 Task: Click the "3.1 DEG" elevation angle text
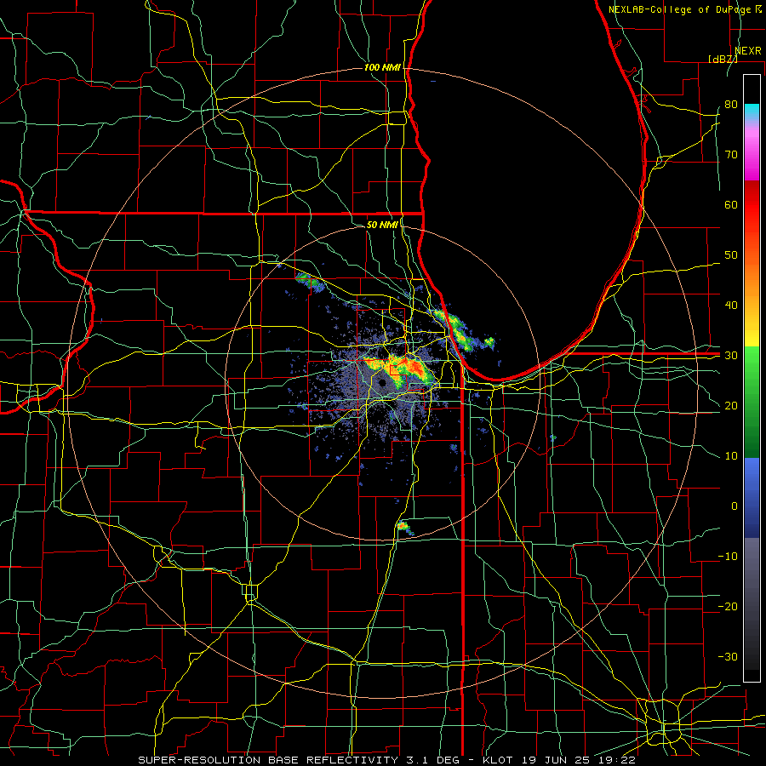point(432,760)
